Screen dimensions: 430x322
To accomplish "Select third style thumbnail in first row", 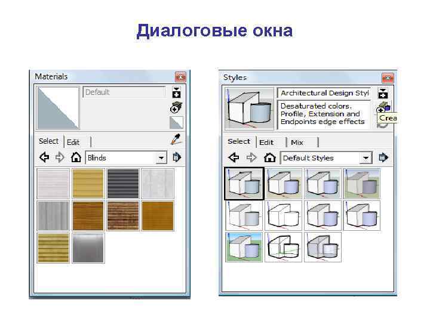I will tap(323, 184).
